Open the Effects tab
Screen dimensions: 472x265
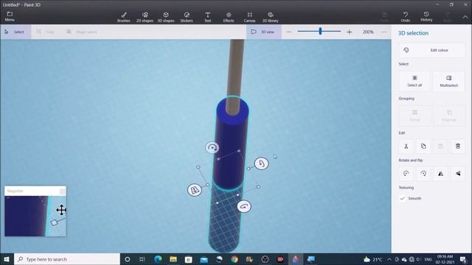point(229,17)
